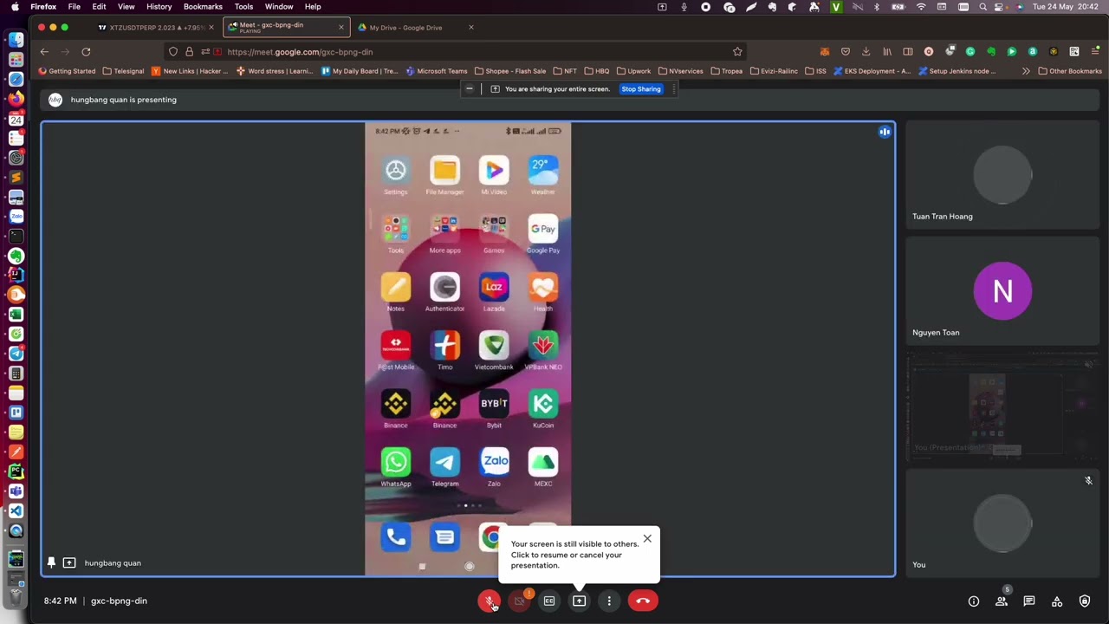Click Google Pay app on shared phone
The width and height of the screenshot is (1109, 624).
coord(543,233)
